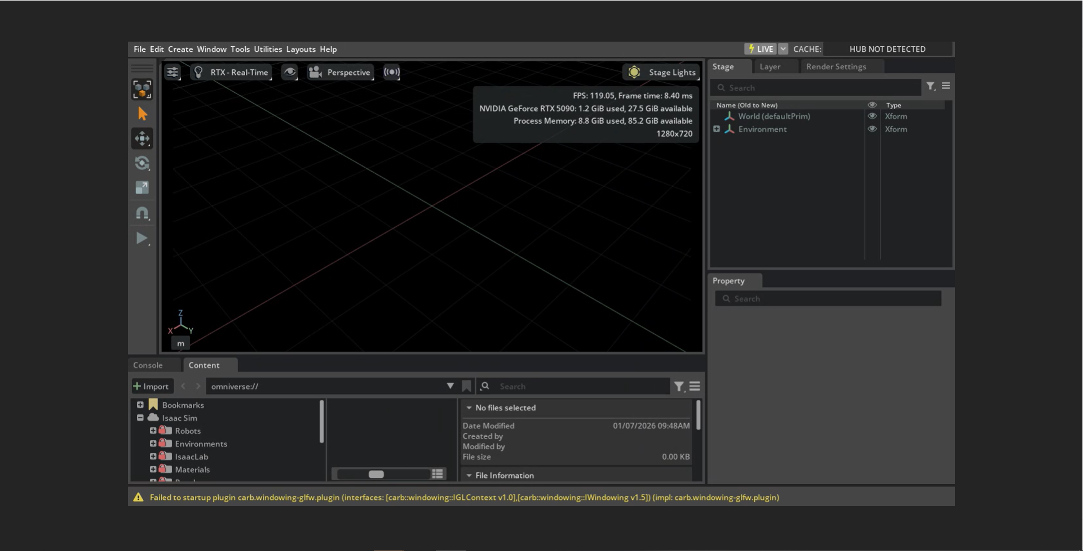Collapse the Isaac Sim folder
Viewport: 1083px width, 551px height.
140,418
